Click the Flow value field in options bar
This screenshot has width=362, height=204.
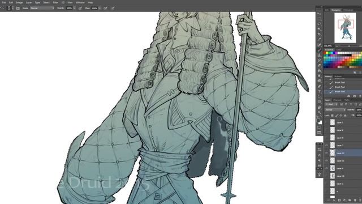94,8
